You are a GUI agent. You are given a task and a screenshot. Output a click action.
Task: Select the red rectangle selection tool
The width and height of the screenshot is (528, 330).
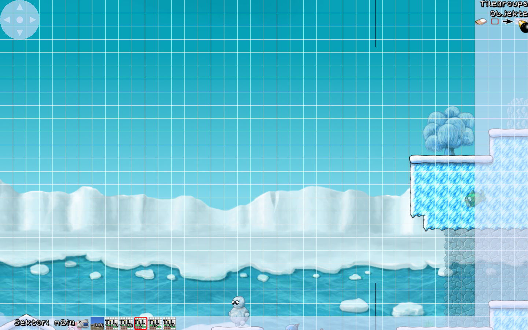click(495, 21)
